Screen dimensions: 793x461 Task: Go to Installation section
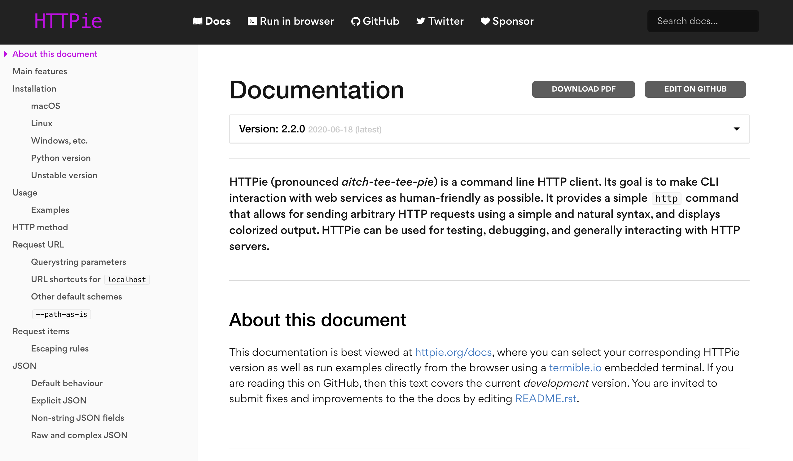pyautogui.click(x=34, y=88)
